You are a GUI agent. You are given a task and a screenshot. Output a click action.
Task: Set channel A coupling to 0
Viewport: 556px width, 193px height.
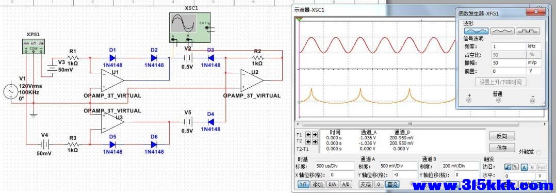pos(379,184)
